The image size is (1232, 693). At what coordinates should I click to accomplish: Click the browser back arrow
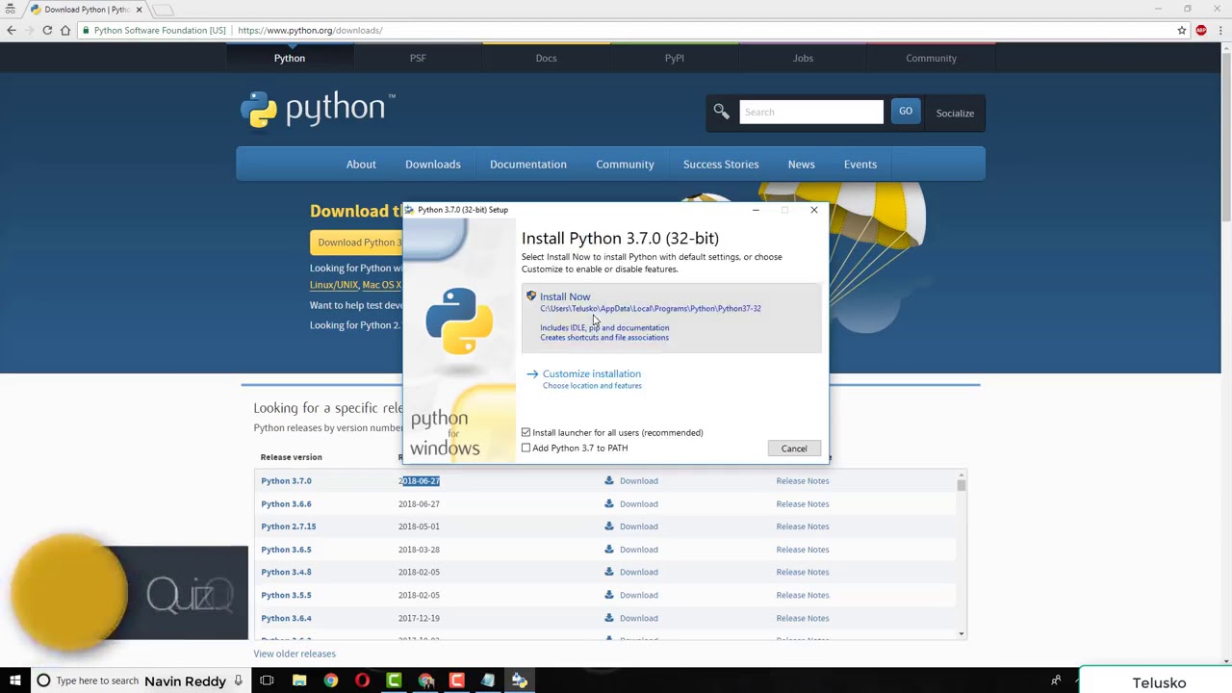coord(12,30)
